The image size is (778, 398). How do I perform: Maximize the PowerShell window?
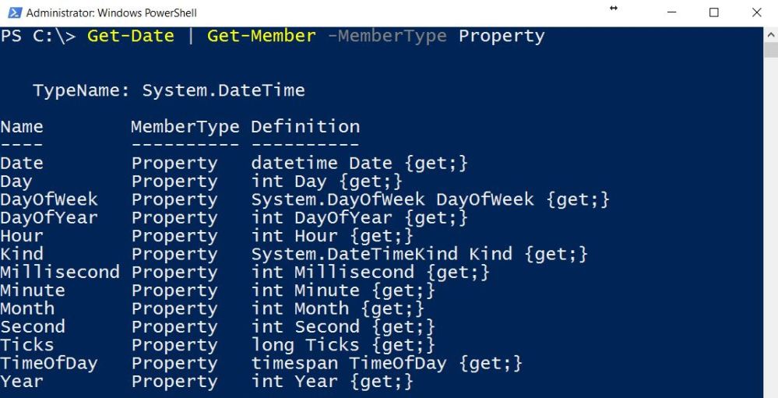[714, 12]
